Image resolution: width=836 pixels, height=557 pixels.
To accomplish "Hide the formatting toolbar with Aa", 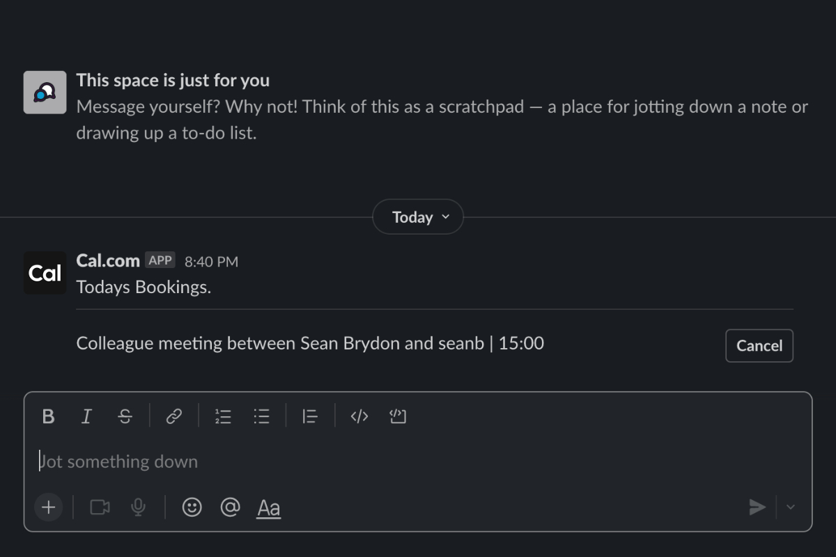I will 268,508.
